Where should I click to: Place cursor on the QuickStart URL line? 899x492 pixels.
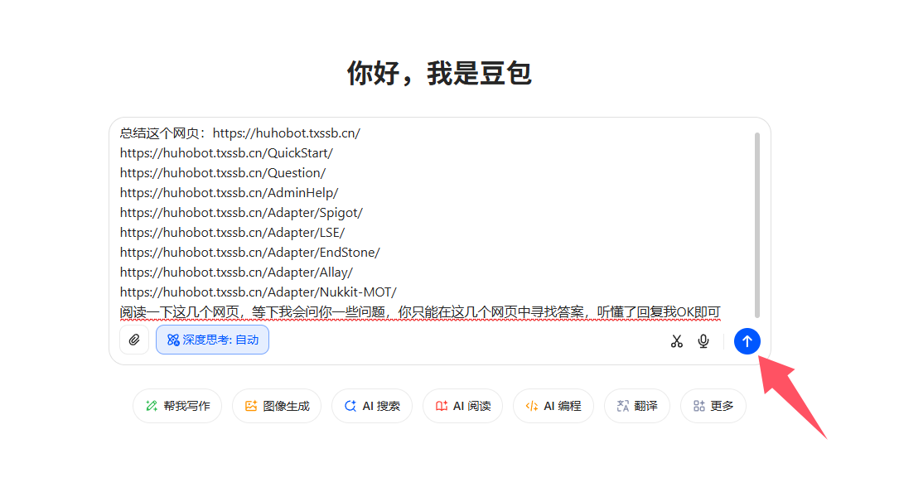point(226,153)
